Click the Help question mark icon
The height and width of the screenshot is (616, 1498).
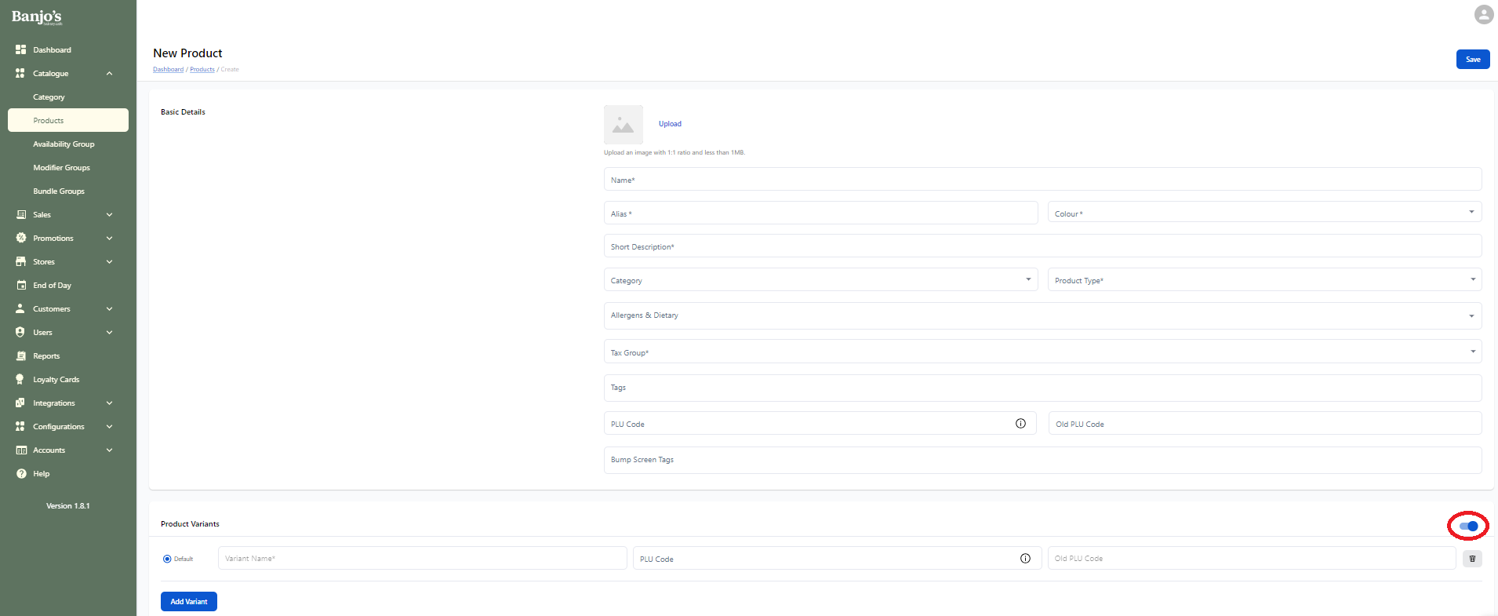coord(21,473)
